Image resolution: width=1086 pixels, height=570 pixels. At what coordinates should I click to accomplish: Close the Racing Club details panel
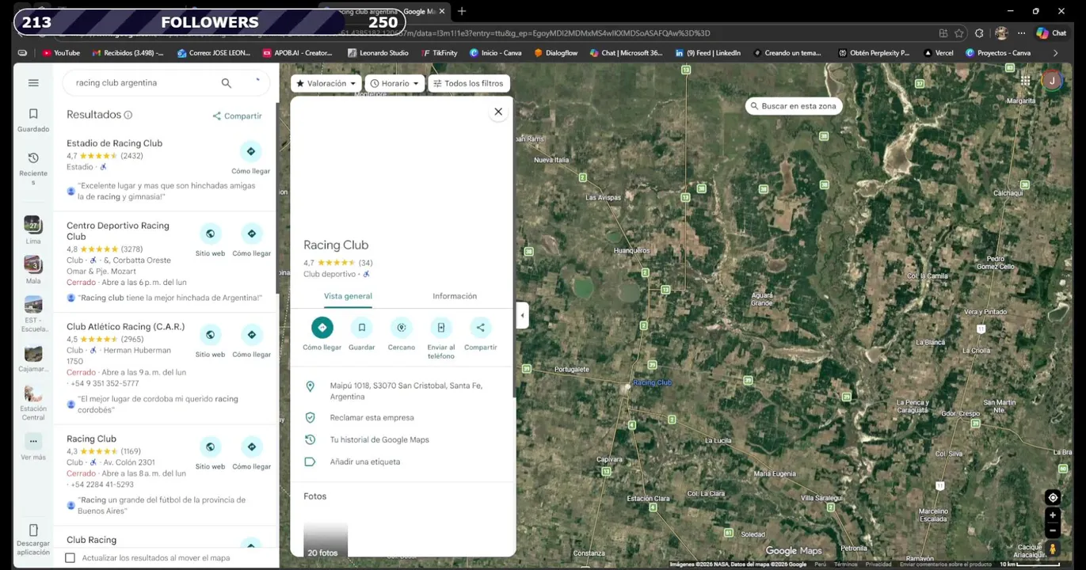(498, 112)
